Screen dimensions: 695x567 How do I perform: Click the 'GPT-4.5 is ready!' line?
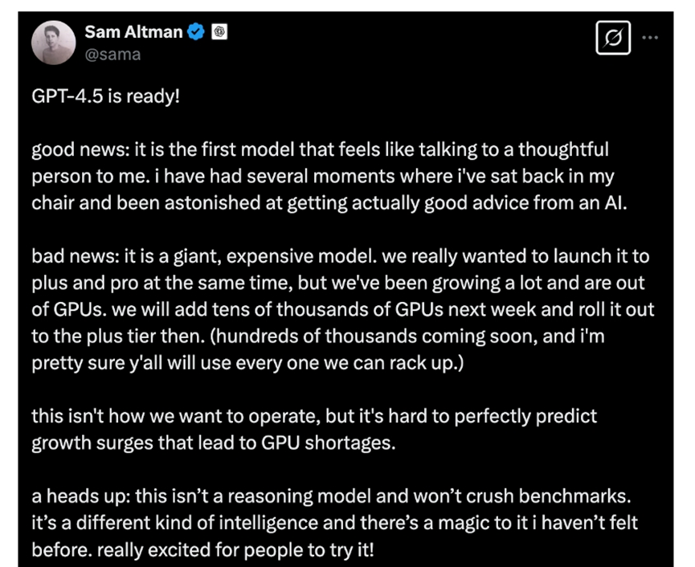tap(105, 96)
